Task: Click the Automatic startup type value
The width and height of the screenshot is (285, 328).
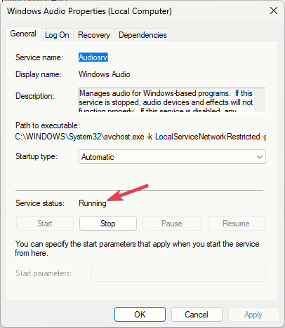Action: [x=98, y=157]
